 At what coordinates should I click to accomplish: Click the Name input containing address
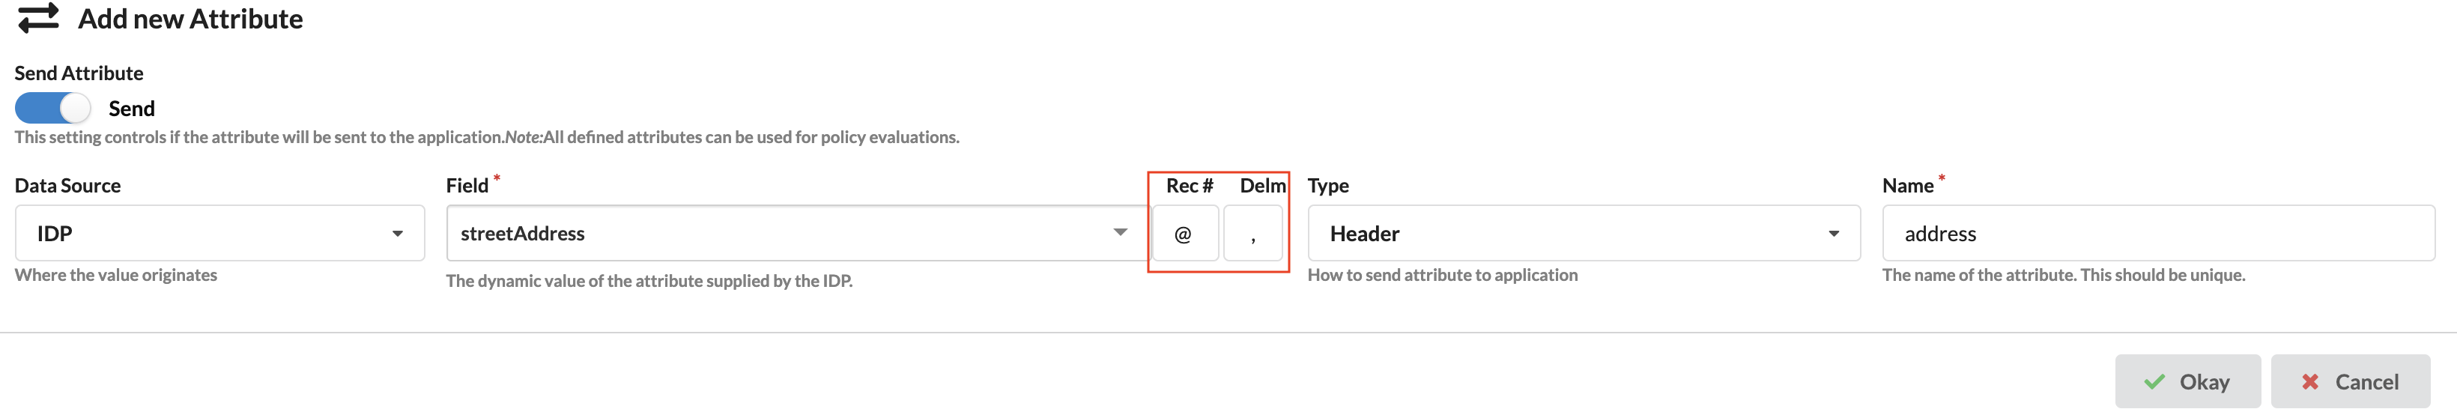[2157, 233]
